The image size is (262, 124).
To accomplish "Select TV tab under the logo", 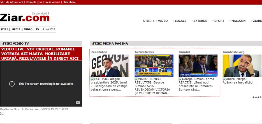I will [38, 30].
